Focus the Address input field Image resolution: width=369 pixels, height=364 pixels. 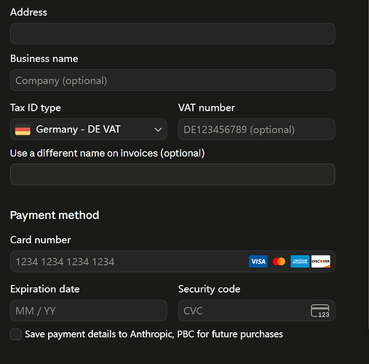172,33
